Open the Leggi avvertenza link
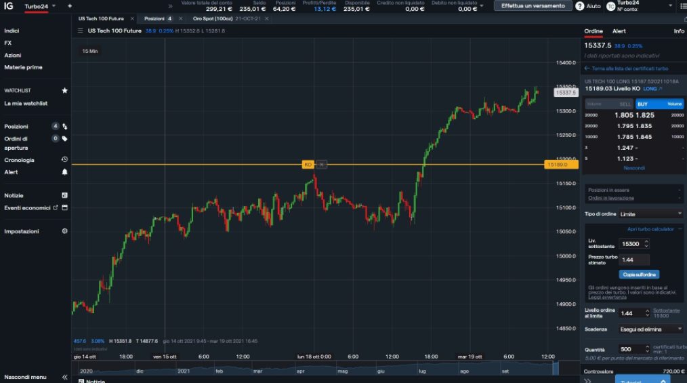This screenshot has height=383, width=687. [x=607, y=297]
